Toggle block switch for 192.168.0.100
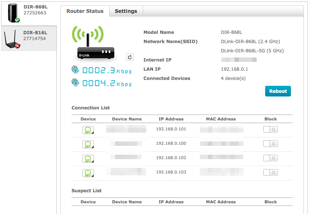 270,144
